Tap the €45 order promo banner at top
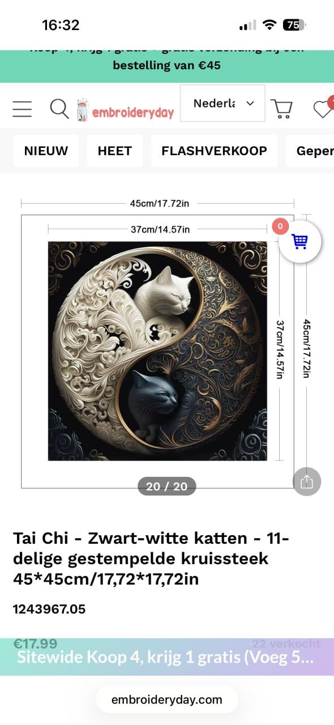This screenshot has width=334, height=725. coord(167,66)
